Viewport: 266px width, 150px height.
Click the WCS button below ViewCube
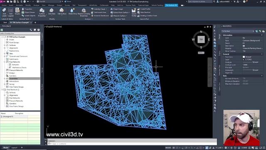tap(201, 53)
